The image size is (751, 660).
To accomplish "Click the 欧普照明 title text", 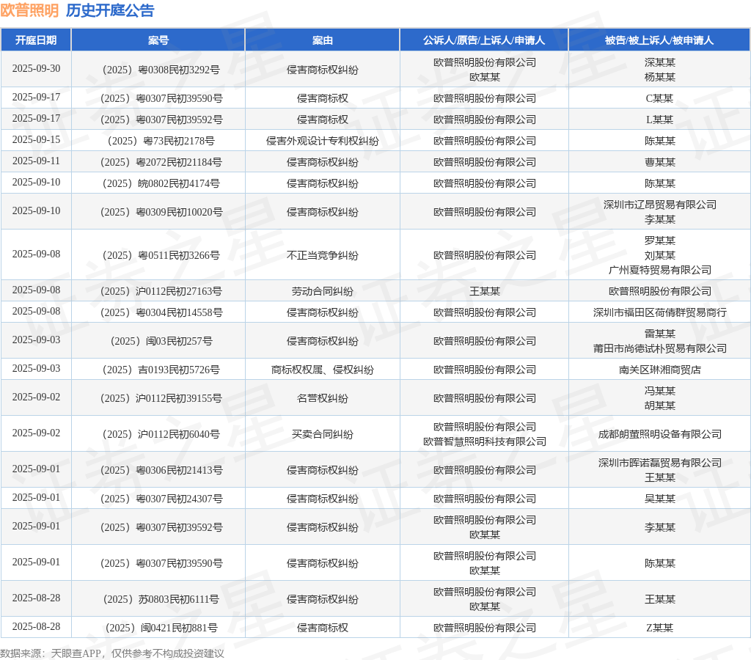I will tap(29, 10).
